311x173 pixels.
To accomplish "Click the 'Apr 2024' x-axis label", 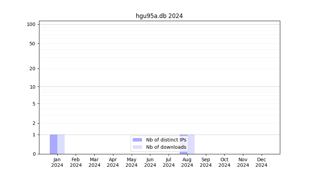I will pyautogui.click(x=113, y=162).
